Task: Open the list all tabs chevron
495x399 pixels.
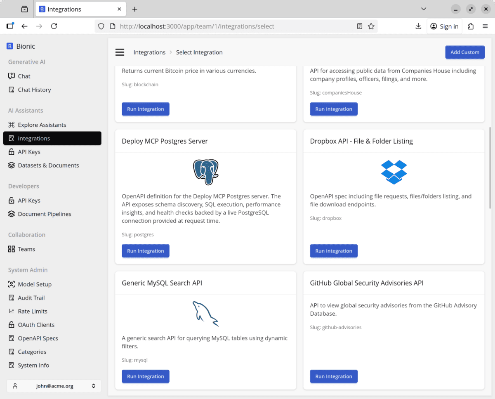Action: tap(424, 9)
